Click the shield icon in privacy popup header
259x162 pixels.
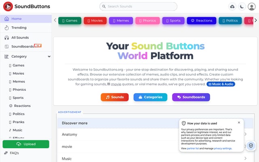pos(183,123)
